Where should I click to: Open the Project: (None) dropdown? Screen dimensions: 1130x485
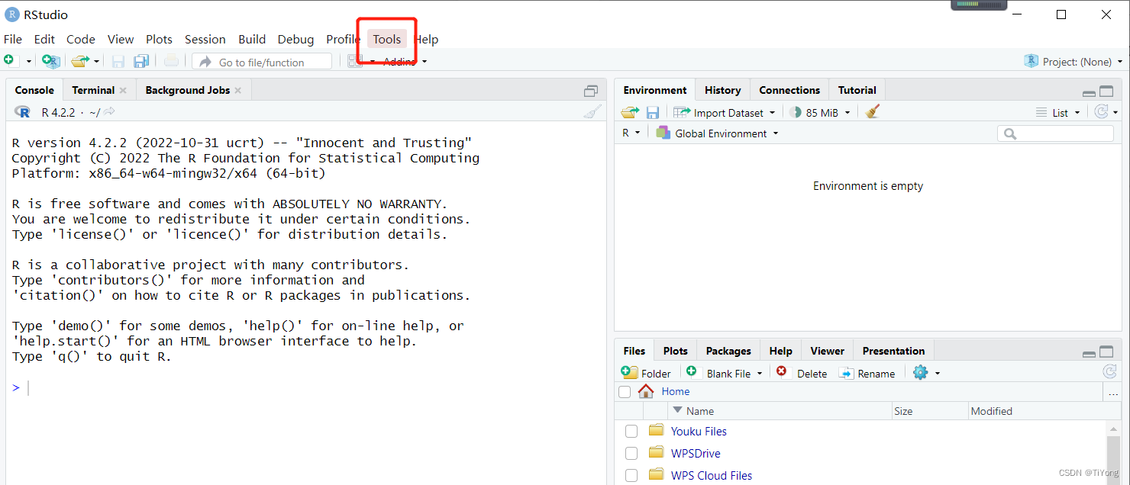1073,61
